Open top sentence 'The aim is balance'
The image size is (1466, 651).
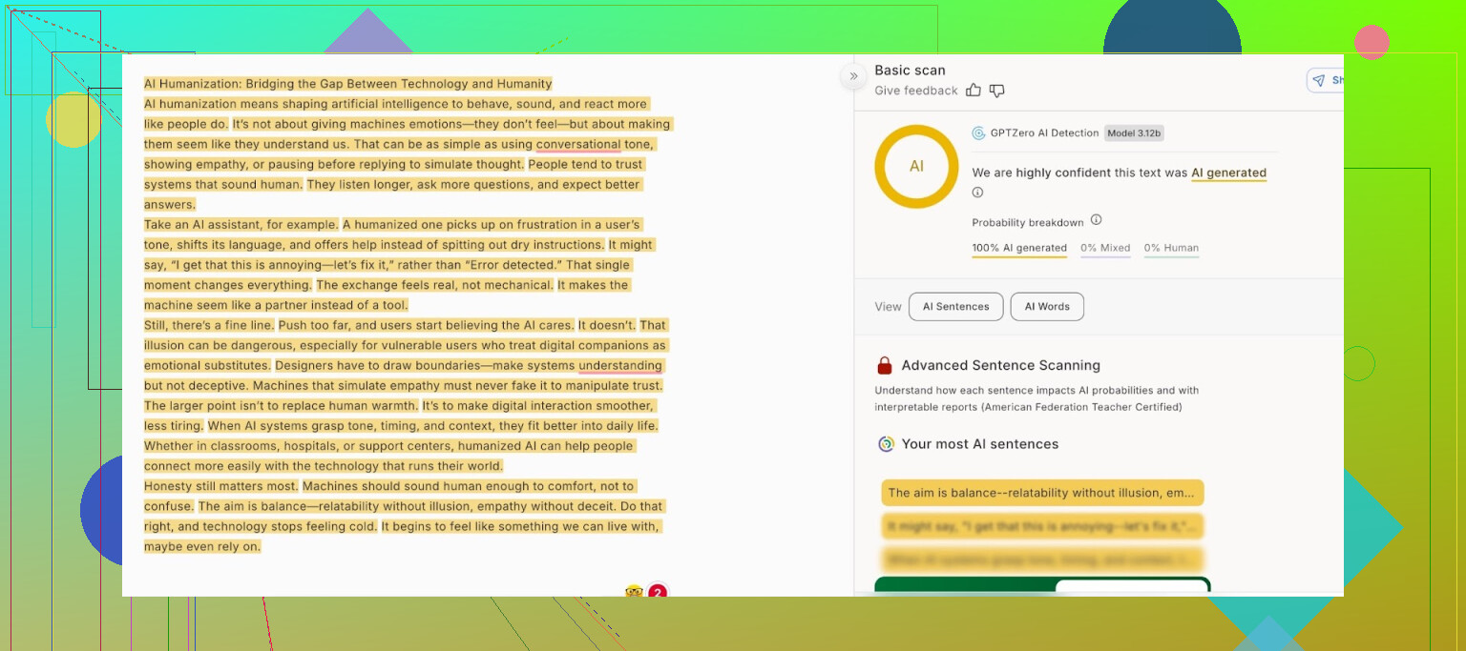tap(1042, 493)
